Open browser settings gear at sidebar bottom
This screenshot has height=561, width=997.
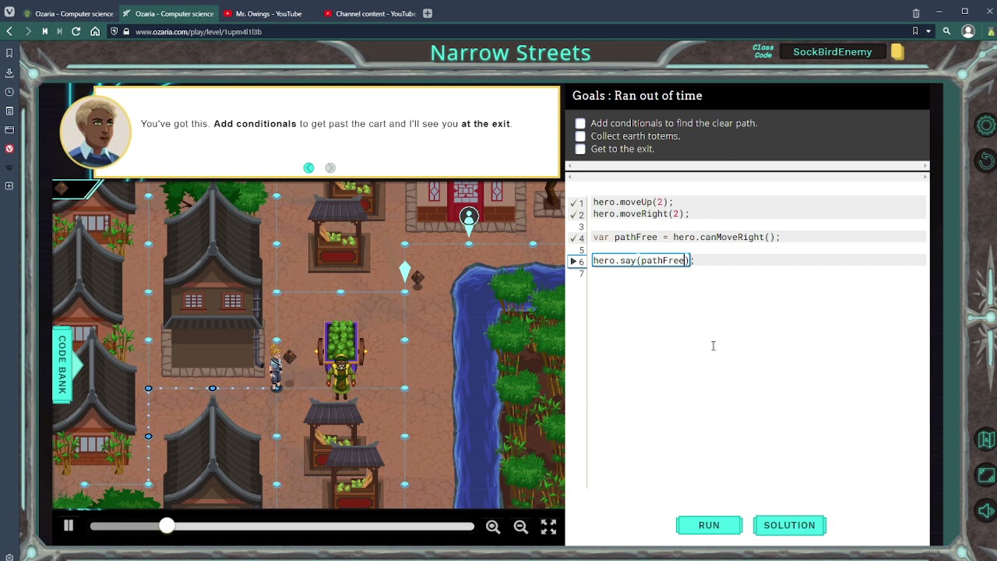coord(9,557)
